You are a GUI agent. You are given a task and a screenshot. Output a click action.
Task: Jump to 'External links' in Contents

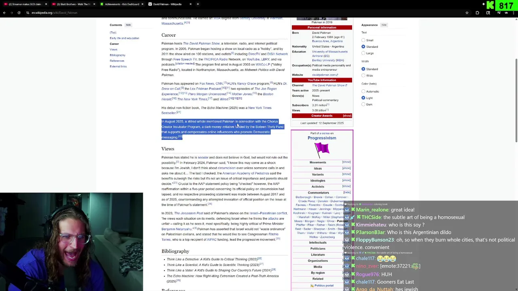[118, 66]
